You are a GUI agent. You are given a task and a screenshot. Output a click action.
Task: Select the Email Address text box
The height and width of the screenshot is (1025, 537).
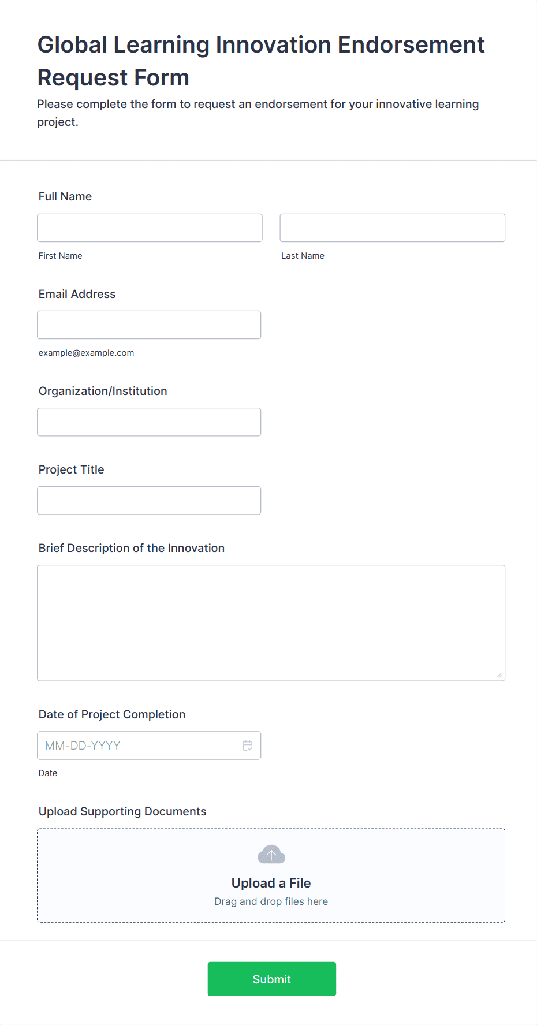coord(149,325)
